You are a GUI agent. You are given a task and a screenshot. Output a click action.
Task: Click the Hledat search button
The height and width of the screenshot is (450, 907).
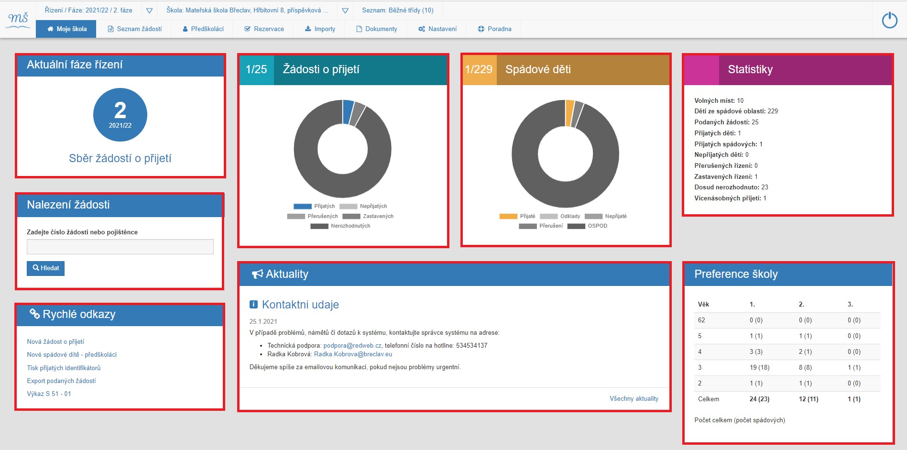[45, 268]
